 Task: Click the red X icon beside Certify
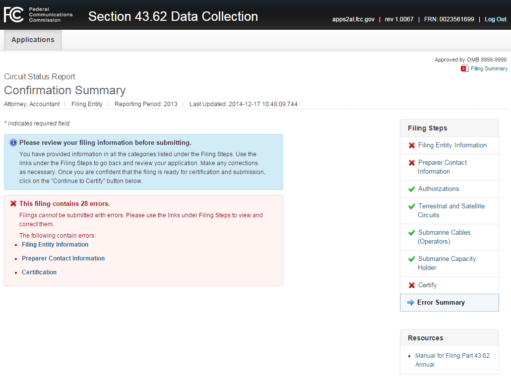pos(411,285)
